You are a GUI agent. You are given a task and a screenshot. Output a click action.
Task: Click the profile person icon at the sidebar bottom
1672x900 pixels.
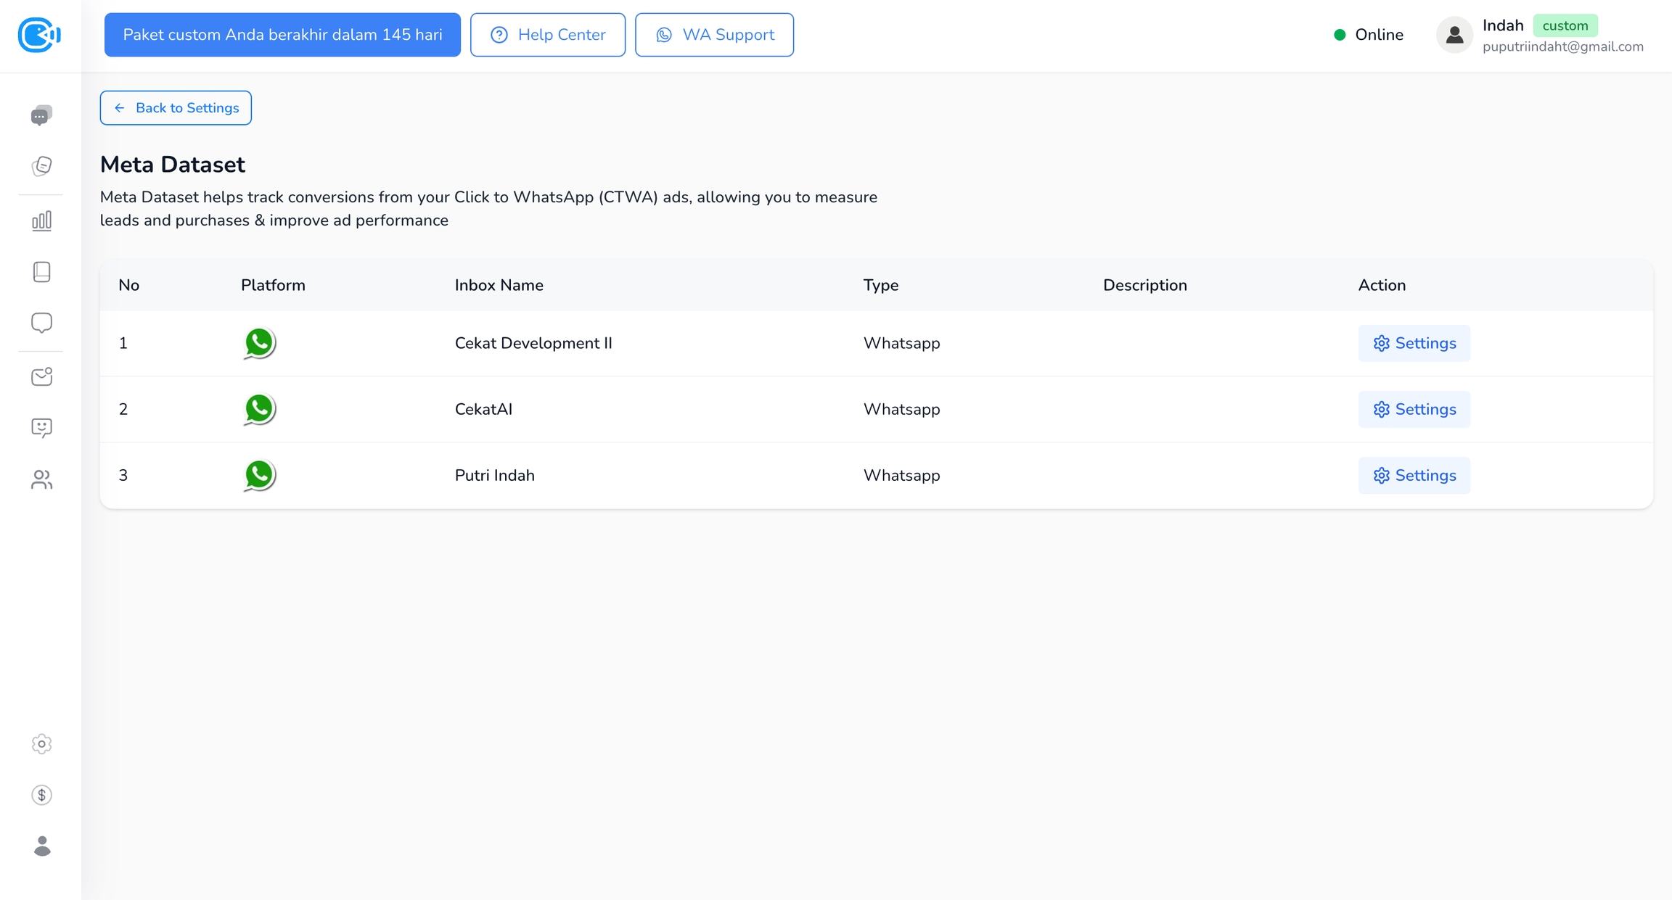coord(41,846)
